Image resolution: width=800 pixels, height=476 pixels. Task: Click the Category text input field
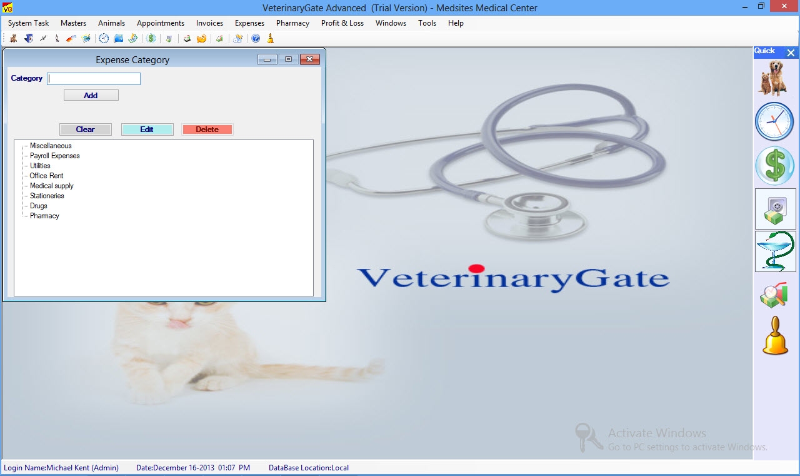pyautogui.click(x=94, y=79)
